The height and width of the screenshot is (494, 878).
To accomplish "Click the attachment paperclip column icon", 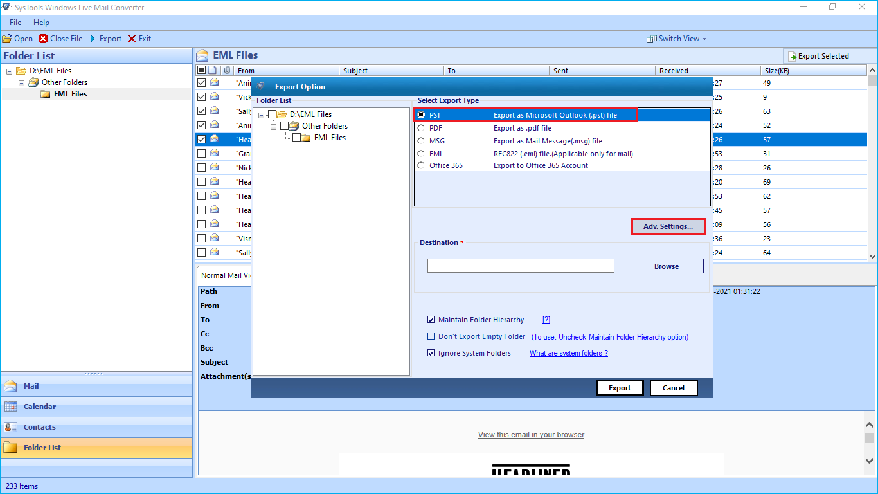I will [x=227, y=70].
